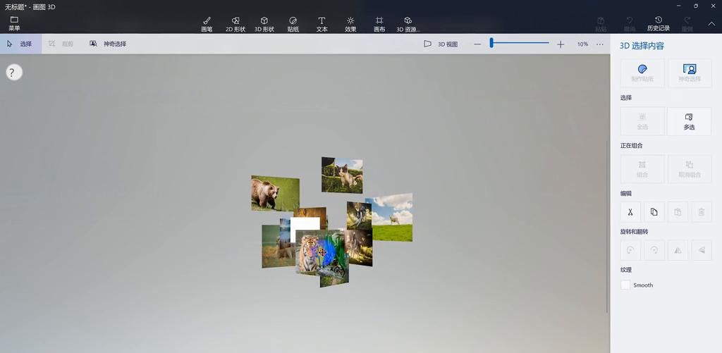722x353 pixels.
Task: Select the 文本 text tool
Action: [322, 24]
